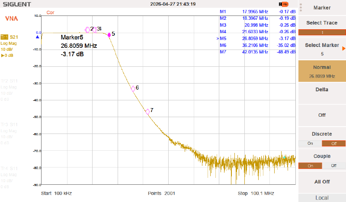Click the M2 18.3967 MHz table row
The image size is (346, 202).
coord(257,18)
